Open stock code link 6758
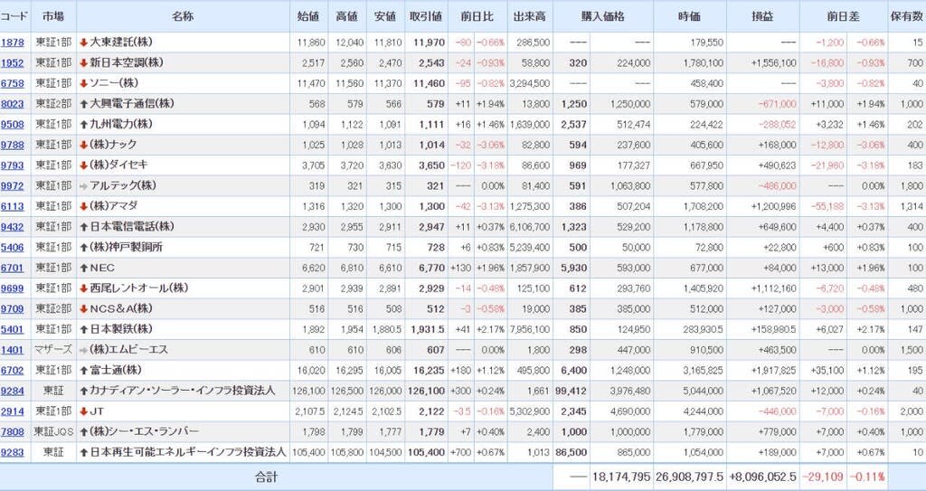Screen dimensions: 926x491 pos(12,83)
